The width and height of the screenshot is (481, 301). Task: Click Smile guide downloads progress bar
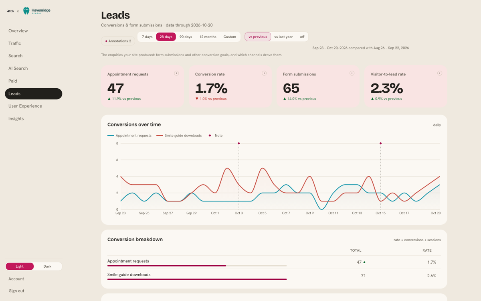tap(197, 279)
